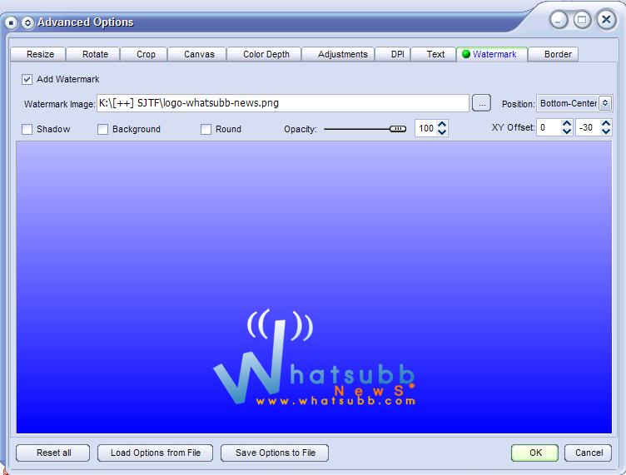The width and height of the screenshot is (626, 475).
Task: Click the Bottom-Center position combo box
Action: pyautogui.click(x=574, y=103)
